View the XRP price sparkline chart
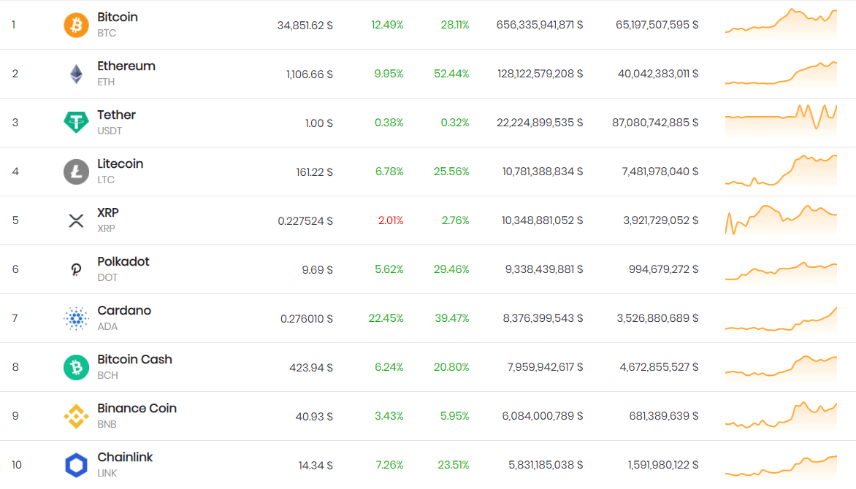The height and width of the screenshot is (489, 856). (781, 220)
